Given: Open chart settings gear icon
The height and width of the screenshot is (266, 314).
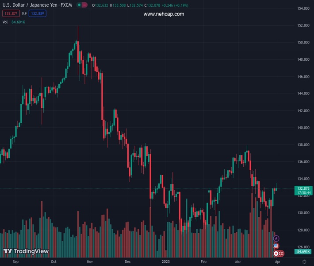Looking at the screenshot, I should pos(304,262).
